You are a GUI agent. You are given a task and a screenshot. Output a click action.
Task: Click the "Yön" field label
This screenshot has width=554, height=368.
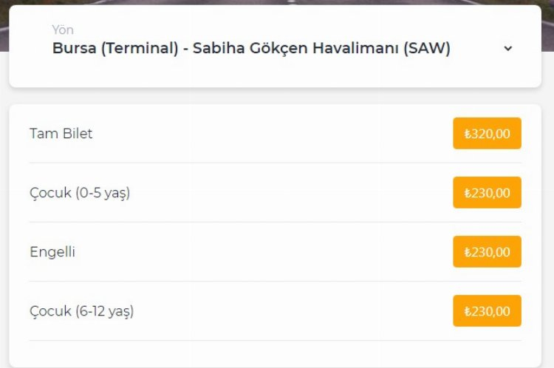(x=63, y=30)
